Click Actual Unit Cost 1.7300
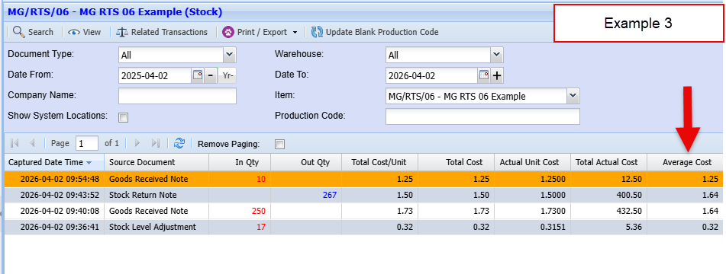 (x=553, y=211)
